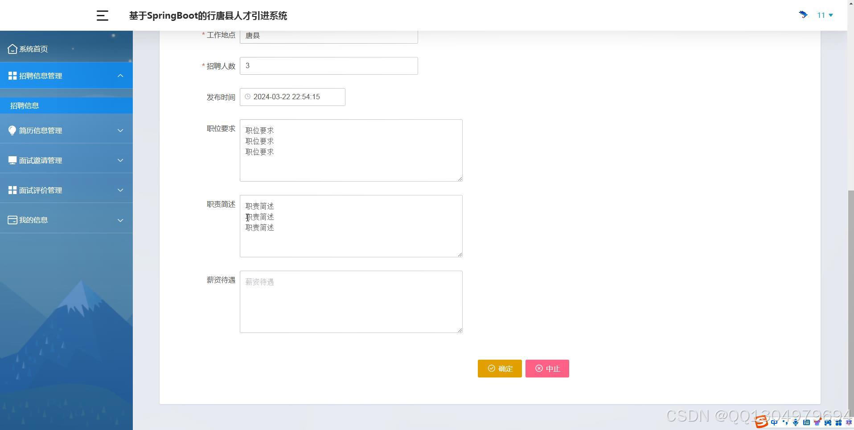
Task: Open the 面试邀请管理 menu
Action: click(x=66, y=160)
